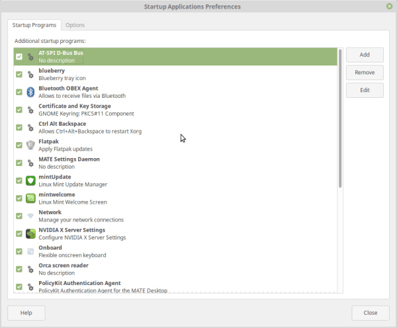Click the Network wifi icon
Image resolution: width=397 pixels, height=328 pixels.
[30, 216]
